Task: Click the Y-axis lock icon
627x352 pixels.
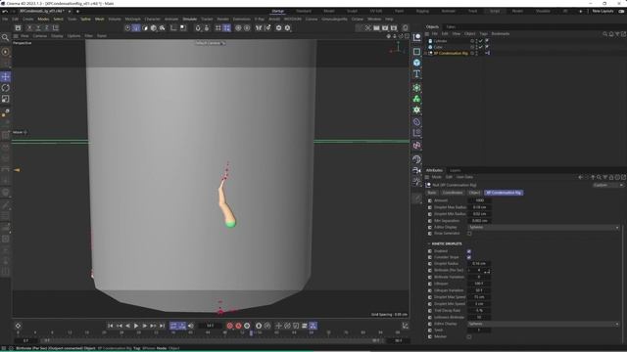Action: (38, 28)
